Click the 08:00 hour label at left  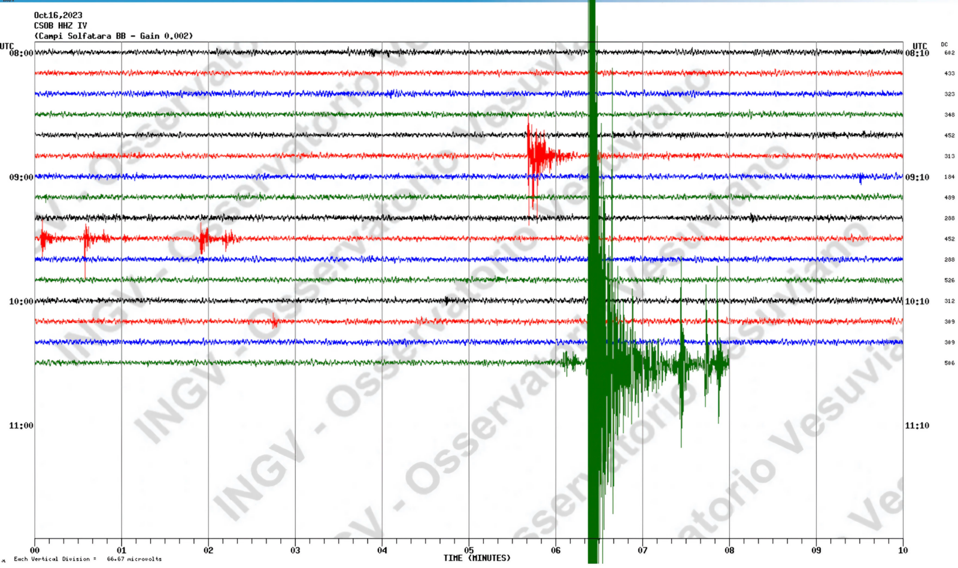tap(21, 53)
